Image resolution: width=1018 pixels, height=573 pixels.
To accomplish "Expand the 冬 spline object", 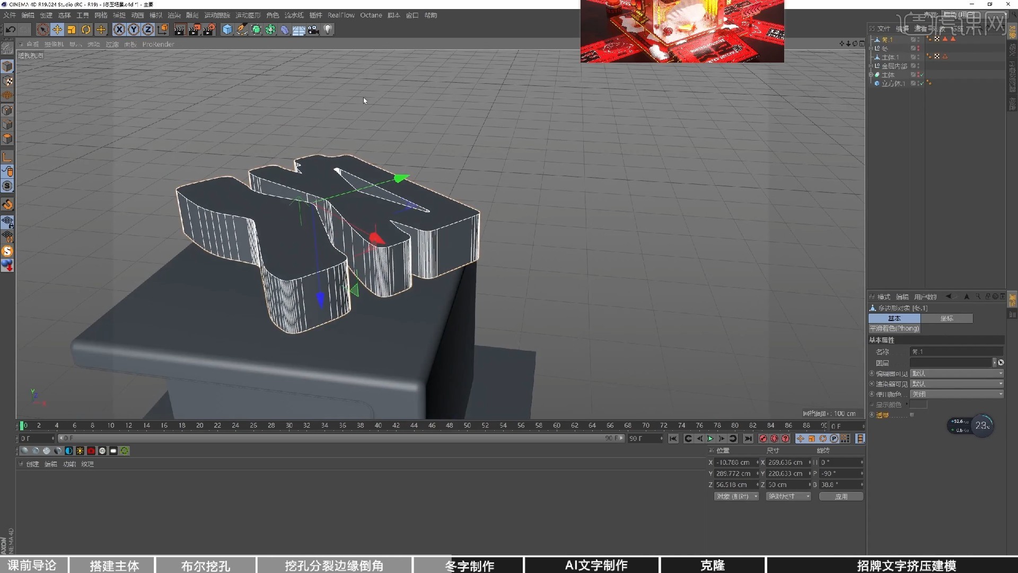I will click(x=871, y=49).
